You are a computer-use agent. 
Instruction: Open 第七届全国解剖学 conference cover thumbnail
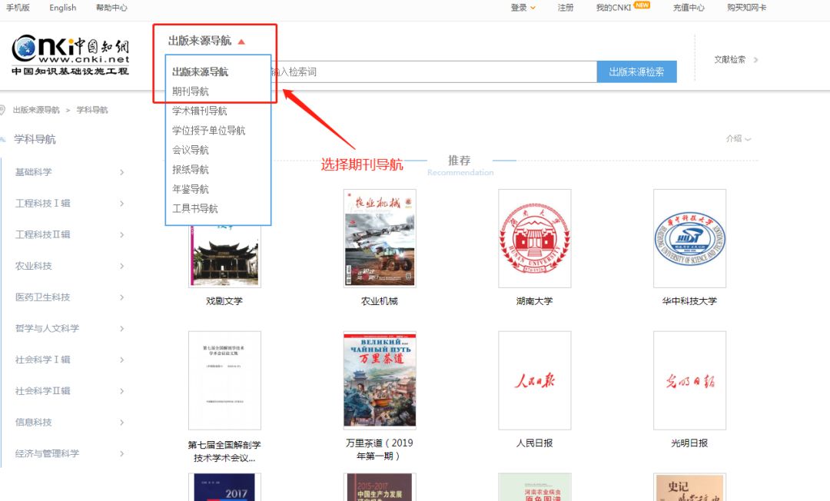pyautogui.click(x=224, y=380)
